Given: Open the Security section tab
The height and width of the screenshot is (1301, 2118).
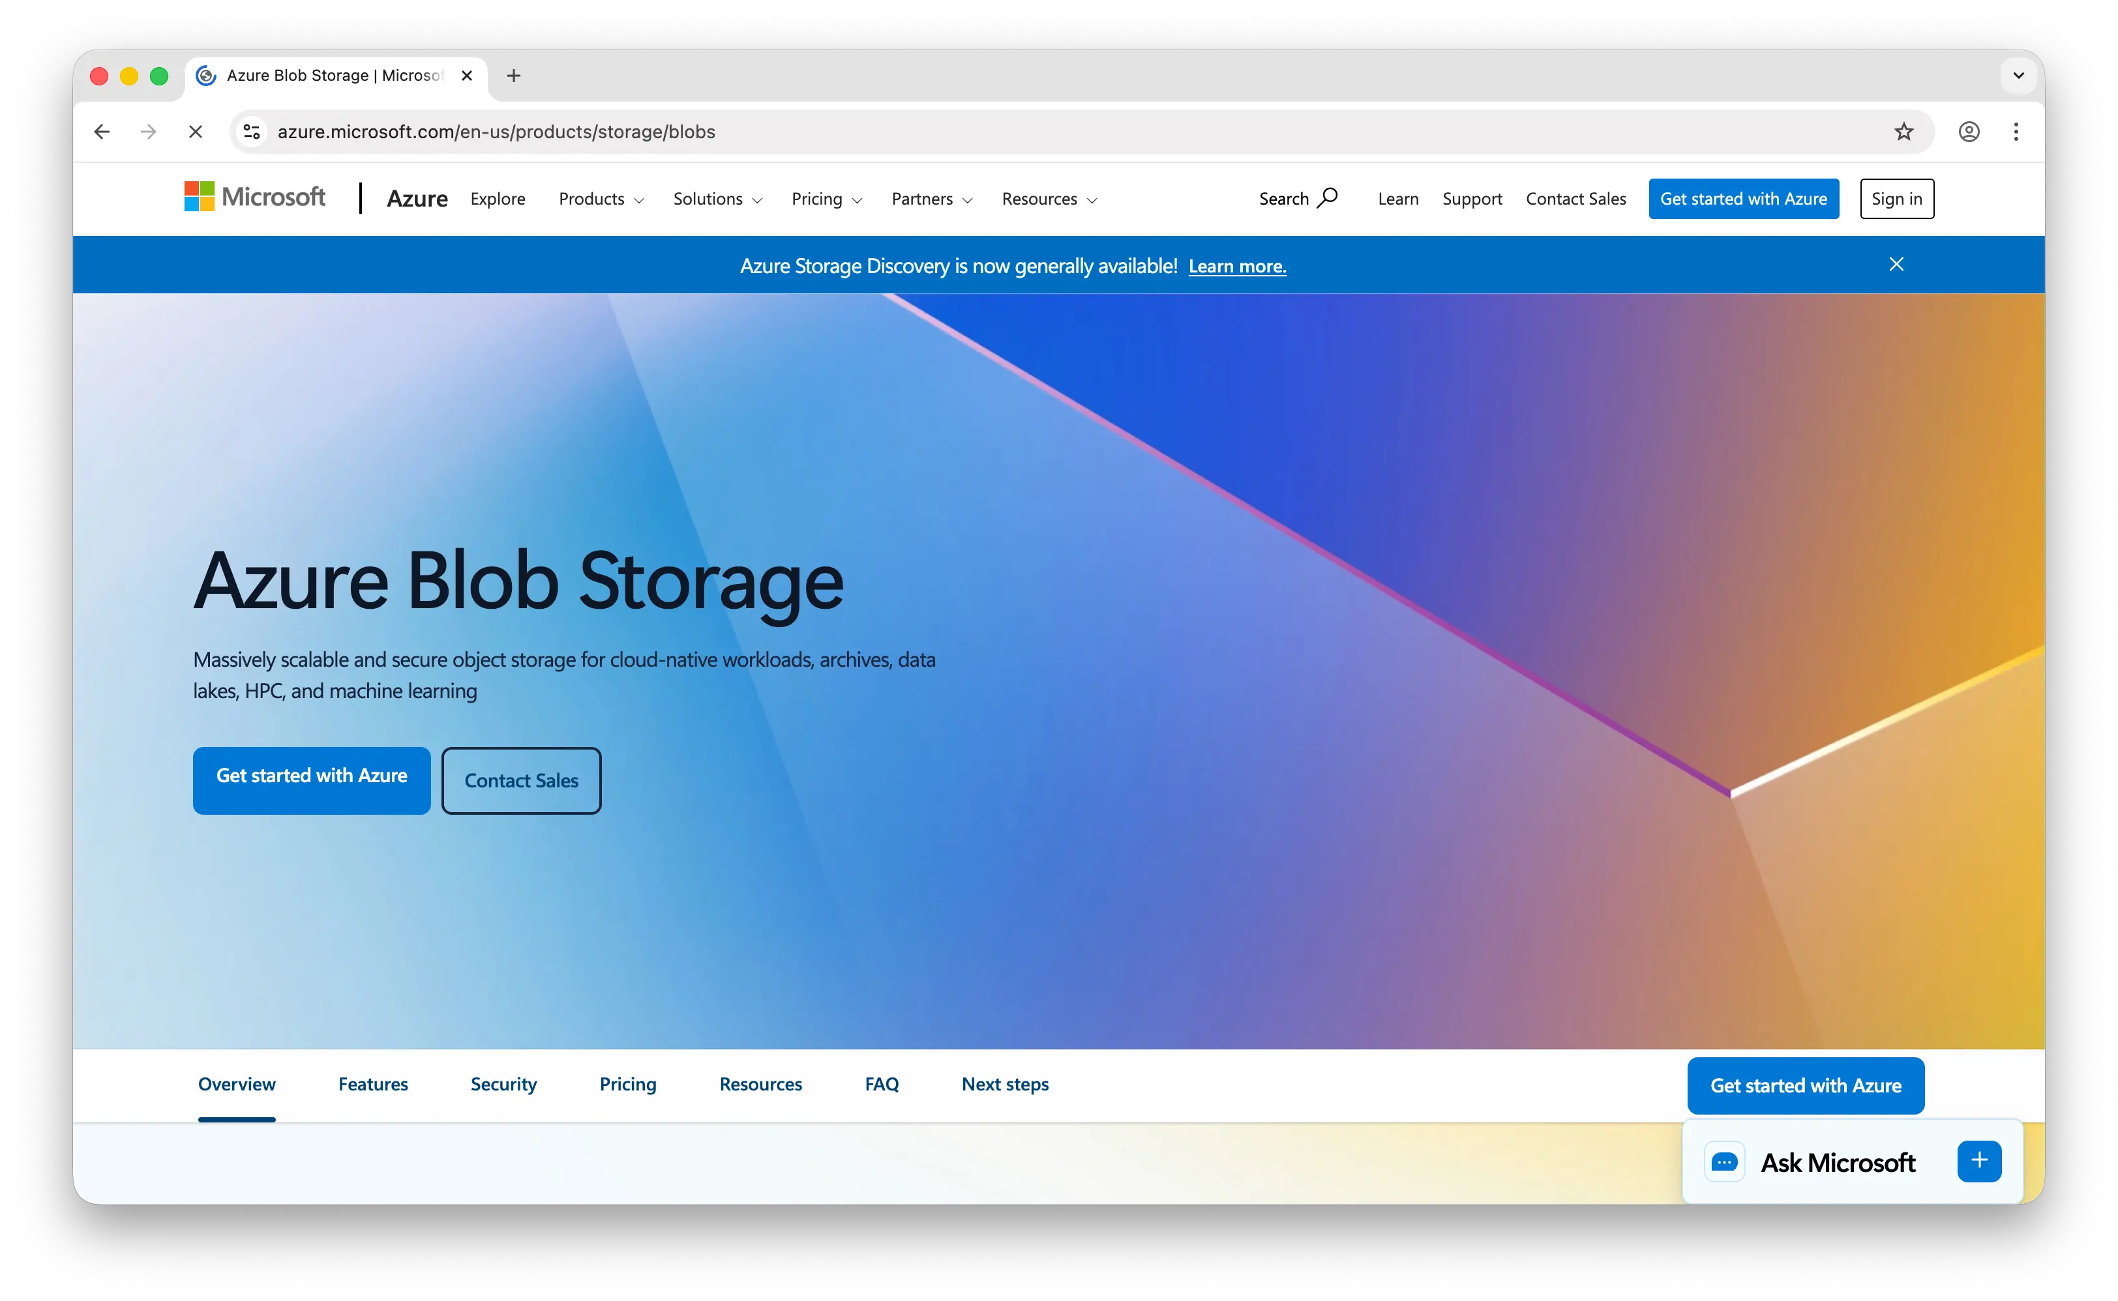Looking at the screenshot, I should coord(503,1084).
